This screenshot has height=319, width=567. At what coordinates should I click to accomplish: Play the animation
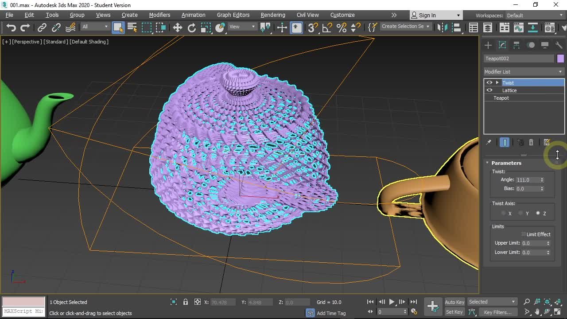point(392,302)
